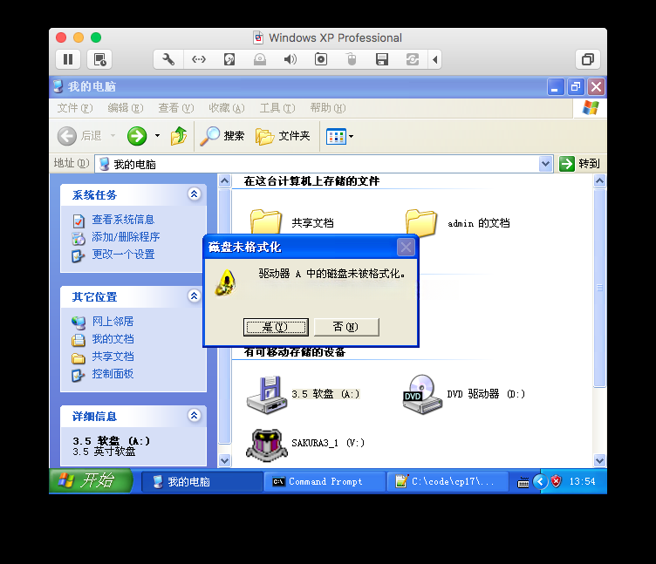Screen dimensions: 656x564
Task: Switch to Command Prompt taskbar item
Action: click(325, 482)
